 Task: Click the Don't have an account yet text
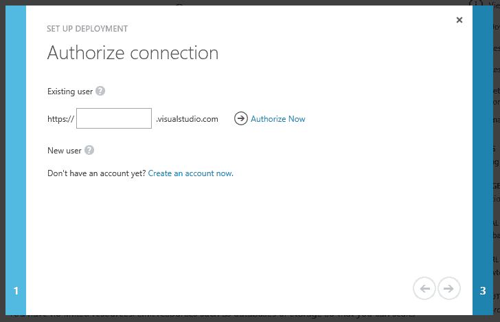96,173
